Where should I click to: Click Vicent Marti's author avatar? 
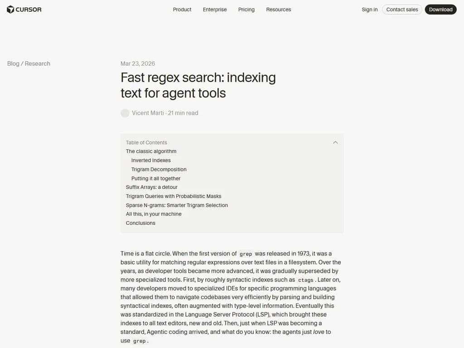coord(125,113)
